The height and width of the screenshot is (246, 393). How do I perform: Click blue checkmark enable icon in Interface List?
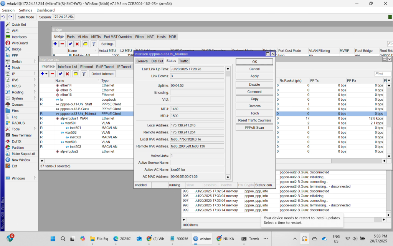point(60,74)
